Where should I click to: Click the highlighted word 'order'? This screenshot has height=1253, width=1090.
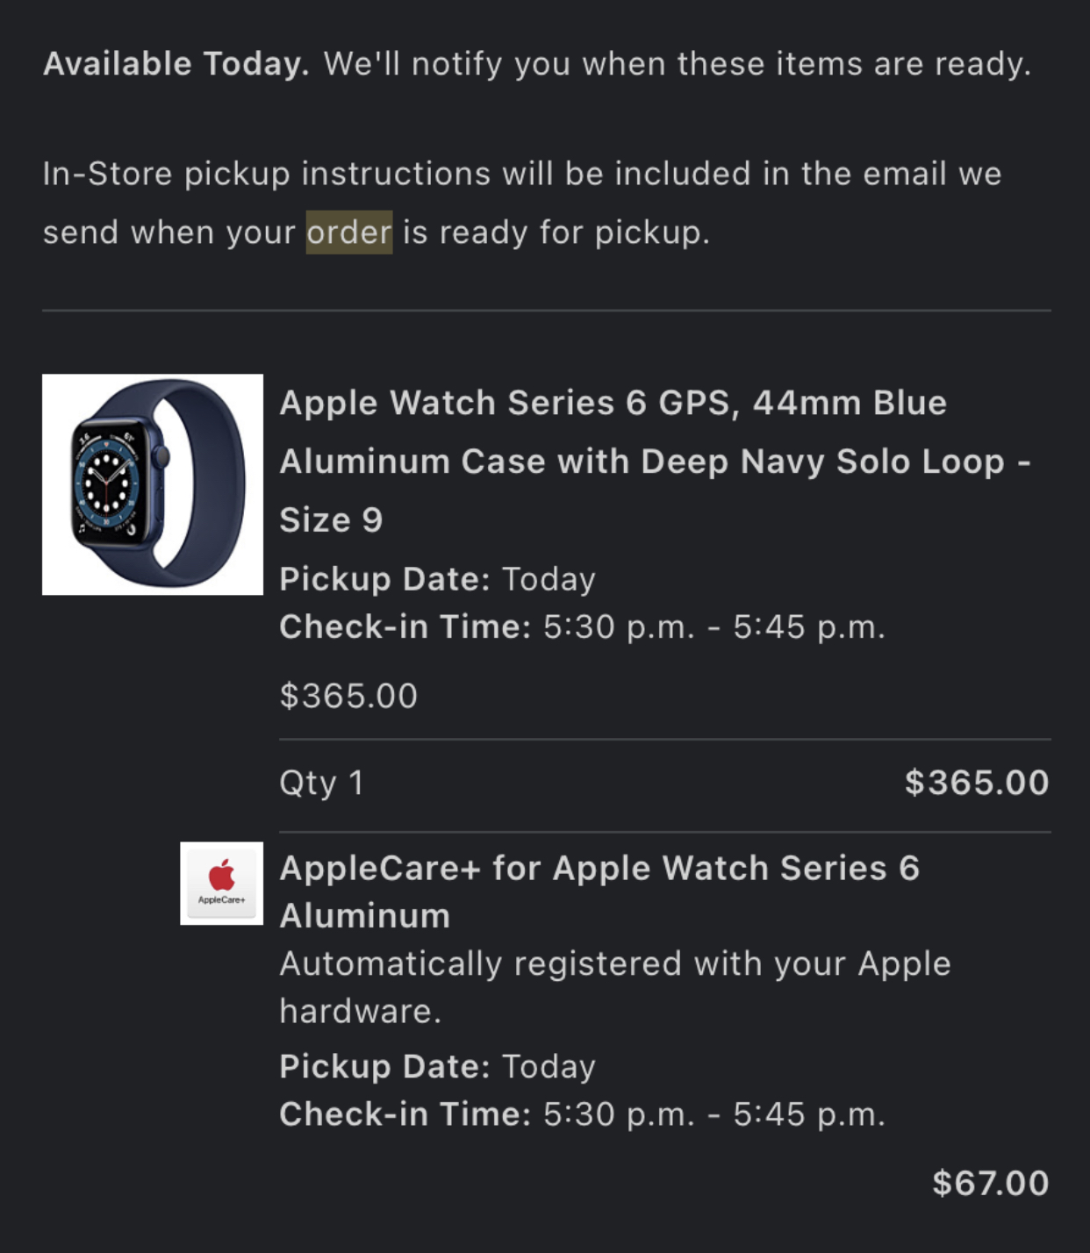point(348,233)
